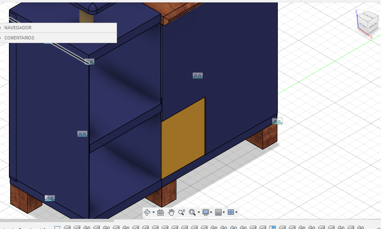Screen dimensions: 381x229
Task: Expand the Zoom Window options arrow
Action: 199,212
